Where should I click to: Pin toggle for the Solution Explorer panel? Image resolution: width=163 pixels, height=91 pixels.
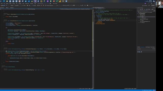[154, 8]
